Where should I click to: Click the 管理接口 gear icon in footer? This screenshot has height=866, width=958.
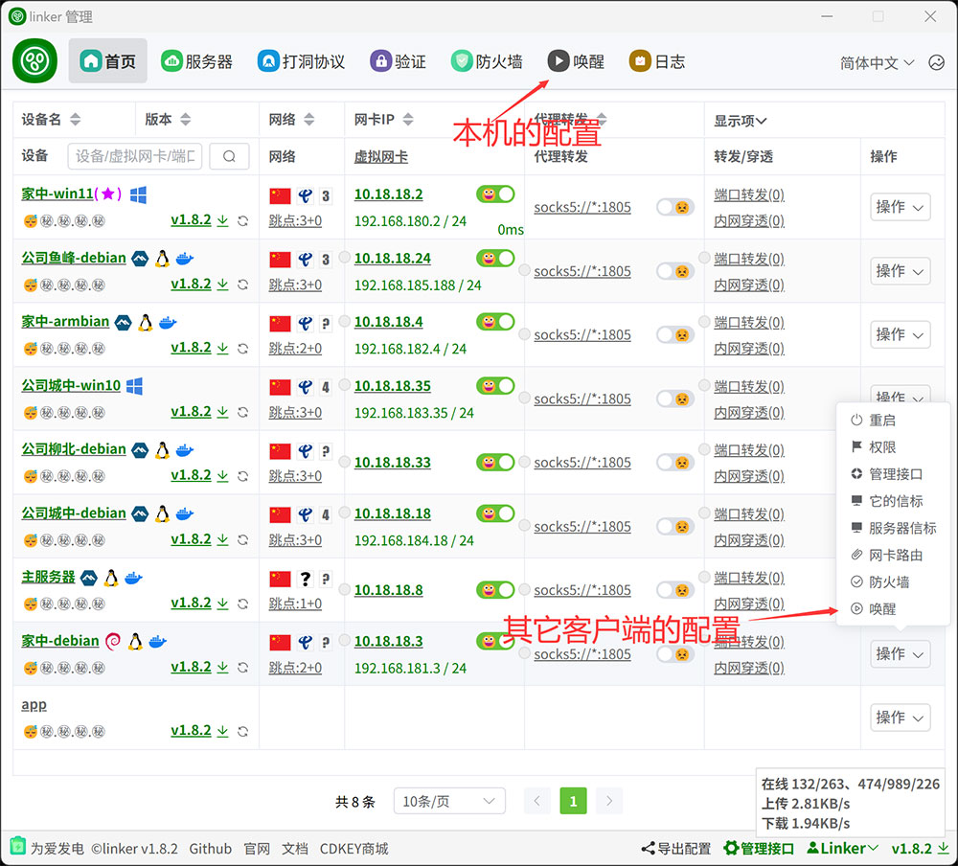click(x=731, y=849)
